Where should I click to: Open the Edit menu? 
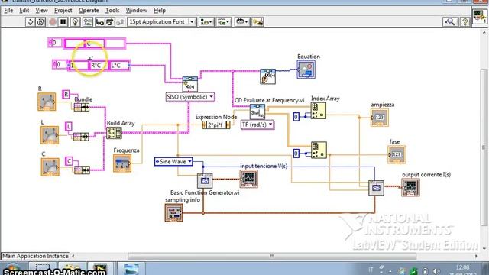point(24,10)
